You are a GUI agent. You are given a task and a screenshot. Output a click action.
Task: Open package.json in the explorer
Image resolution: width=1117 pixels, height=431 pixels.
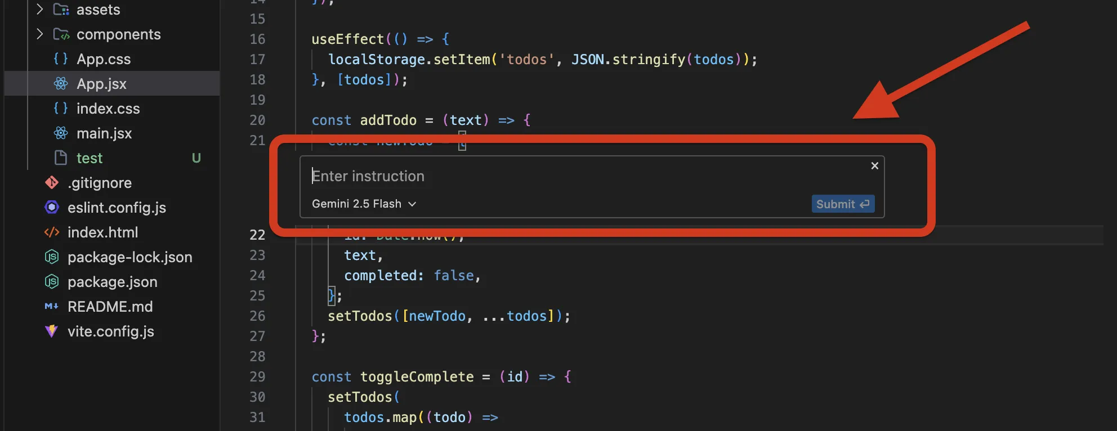(112, 282)
